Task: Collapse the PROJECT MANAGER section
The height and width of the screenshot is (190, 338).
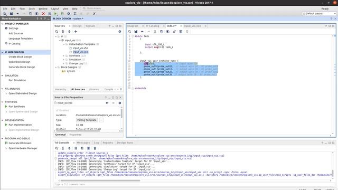Action: pos(2,24)
